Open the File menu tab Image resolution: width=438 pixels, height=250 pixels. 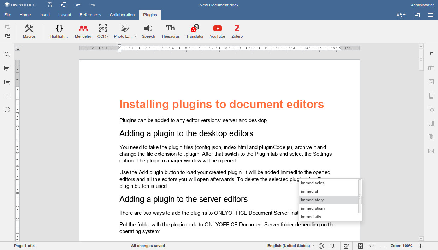pos(8,15)
